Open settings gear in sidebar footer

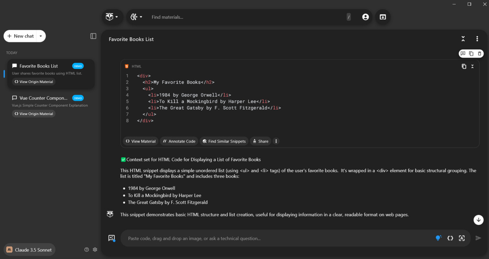click(95, 250)
